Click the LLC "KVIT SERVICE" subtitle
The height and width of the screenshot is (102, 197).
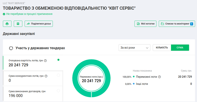pos(14,3)
